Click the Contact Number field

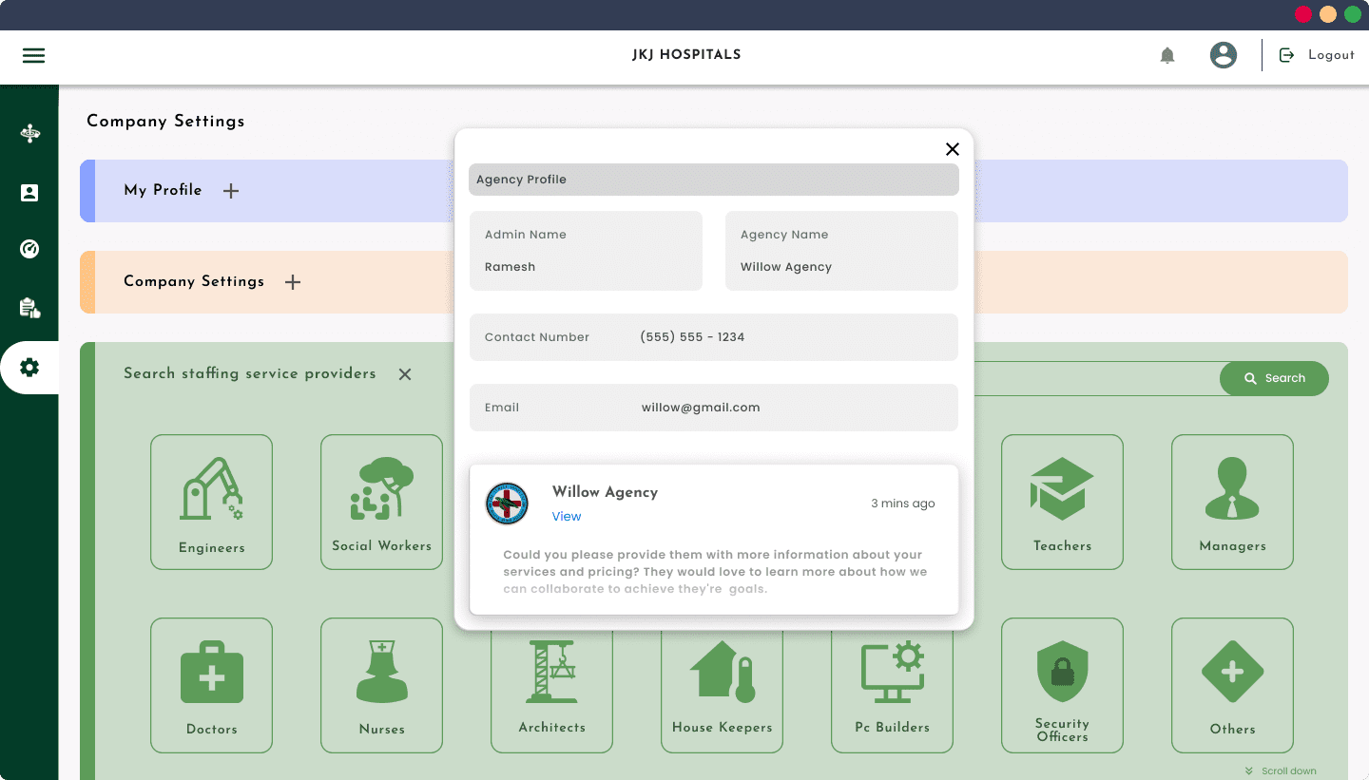click(714, 337)
